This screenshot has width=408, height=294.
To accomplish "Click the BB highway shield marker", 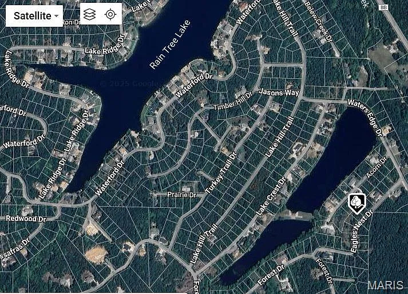I will click(383, 7).
